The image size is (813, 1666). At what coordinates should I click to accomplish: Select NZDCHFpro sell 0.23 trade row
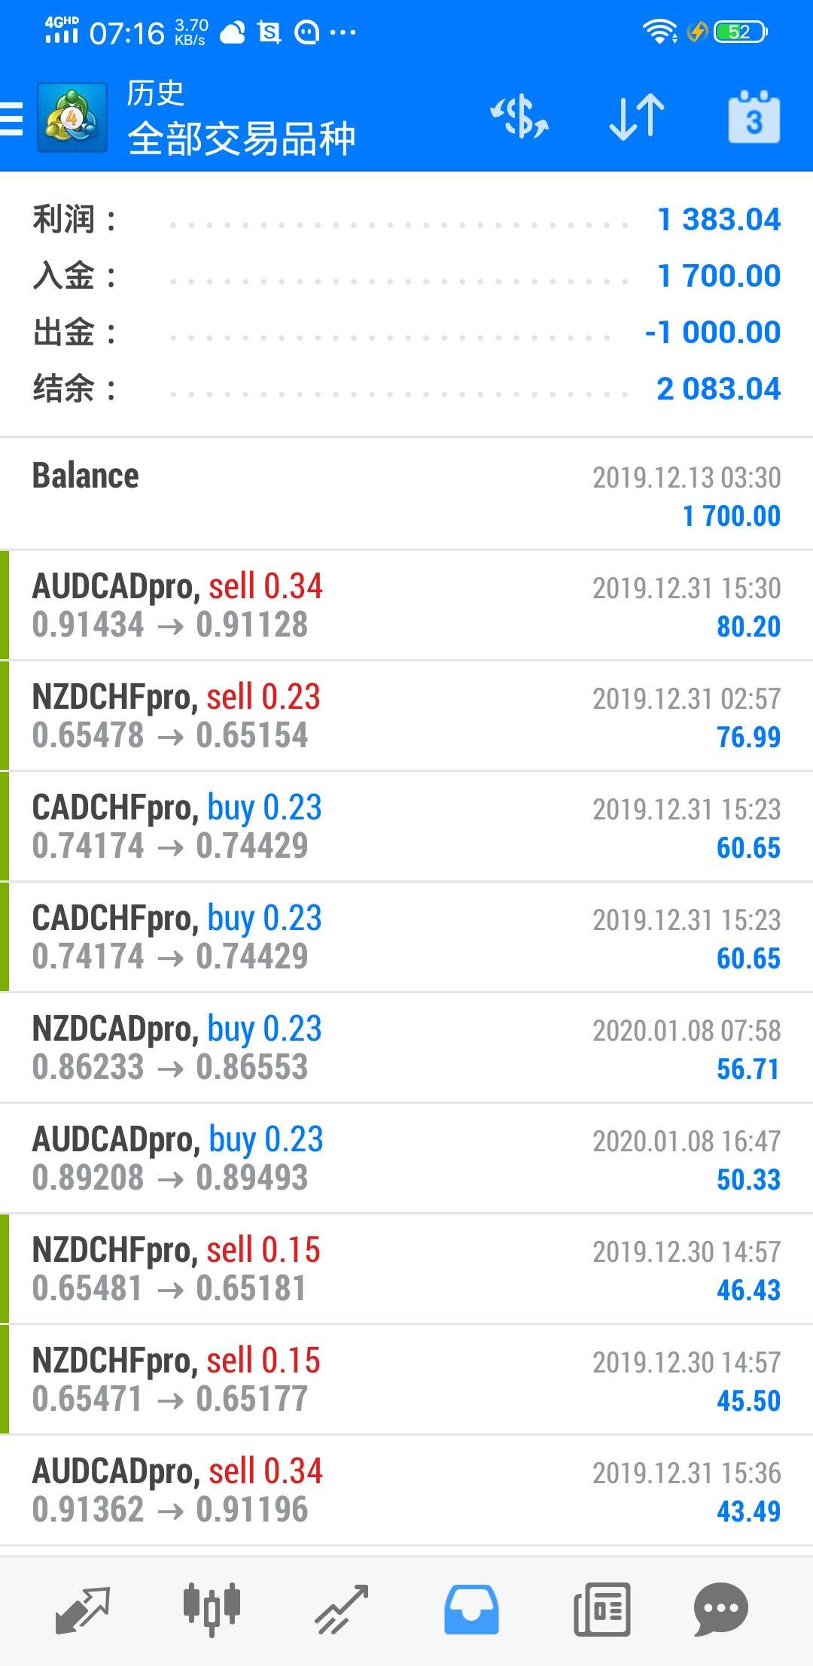pyautogui.click(x=406, y=716)
